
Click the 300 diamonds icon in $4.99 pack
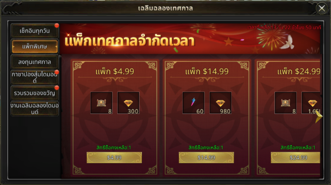(x=128, y=103)
